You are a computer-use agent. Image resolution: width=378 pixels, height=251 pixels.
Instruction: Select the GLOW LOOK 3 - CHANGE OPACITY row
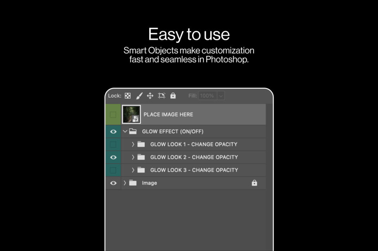tap(193, 170)
